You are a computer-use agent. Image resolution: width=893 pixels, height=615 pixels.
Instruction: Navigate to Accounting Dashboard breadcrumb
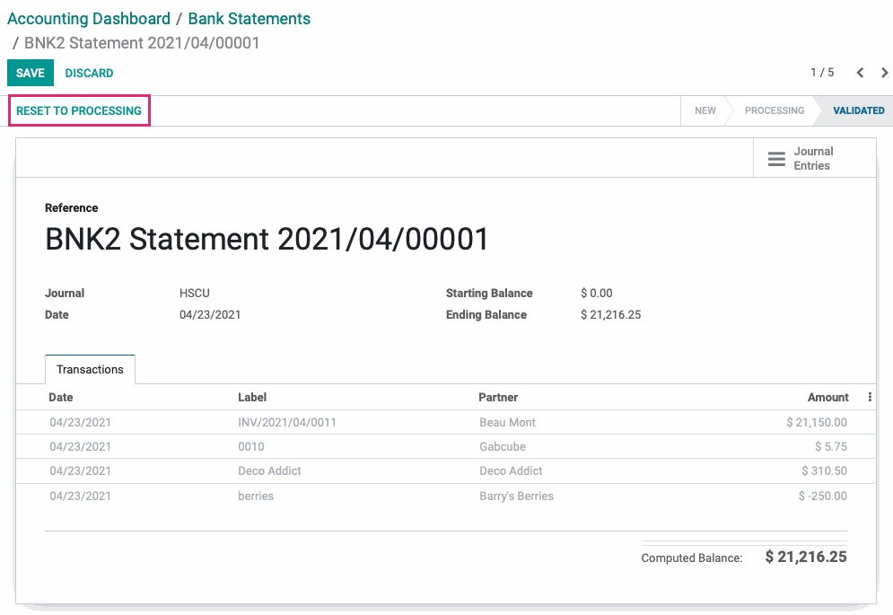(x=89, y=19)
